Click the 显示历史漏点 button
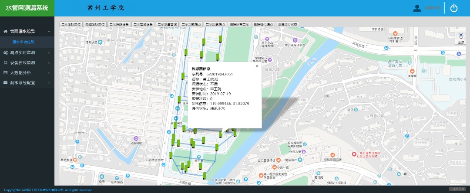The width and height of the screenshot is (470, 193). (x=215, y=25)
